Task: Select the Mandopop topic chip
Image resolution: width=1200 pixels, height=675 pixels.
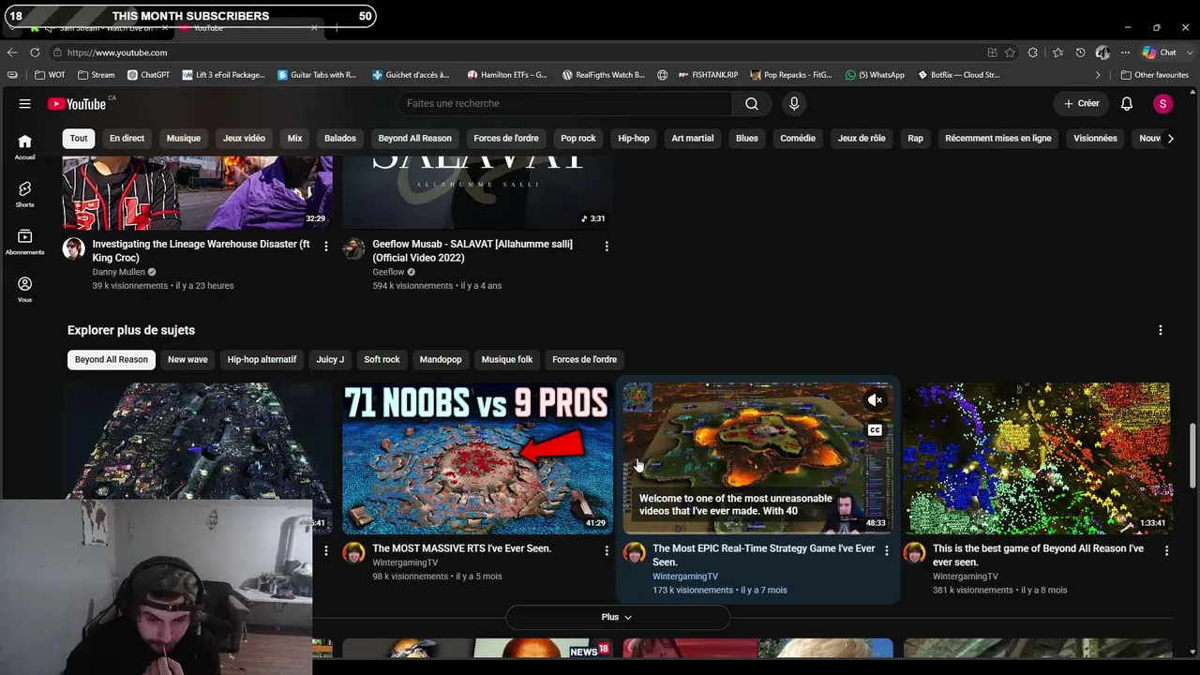Action: 441,360
